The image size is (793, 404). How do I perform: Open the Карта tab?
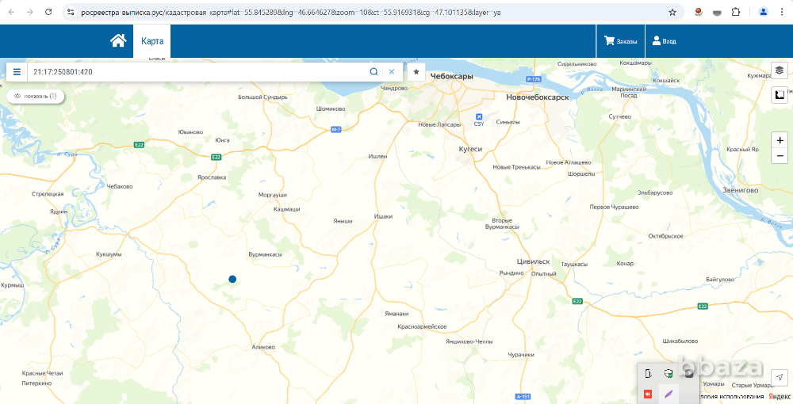[x=152, y=41]
